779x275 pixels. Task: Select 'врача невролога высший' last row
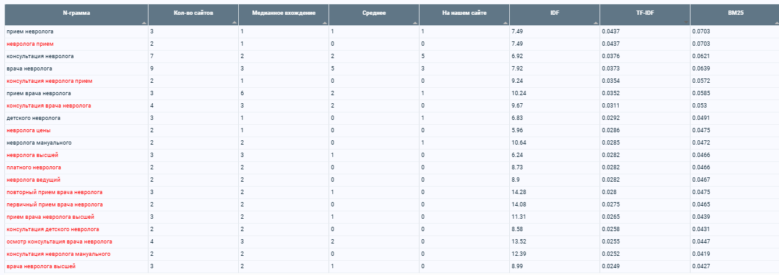41,266
